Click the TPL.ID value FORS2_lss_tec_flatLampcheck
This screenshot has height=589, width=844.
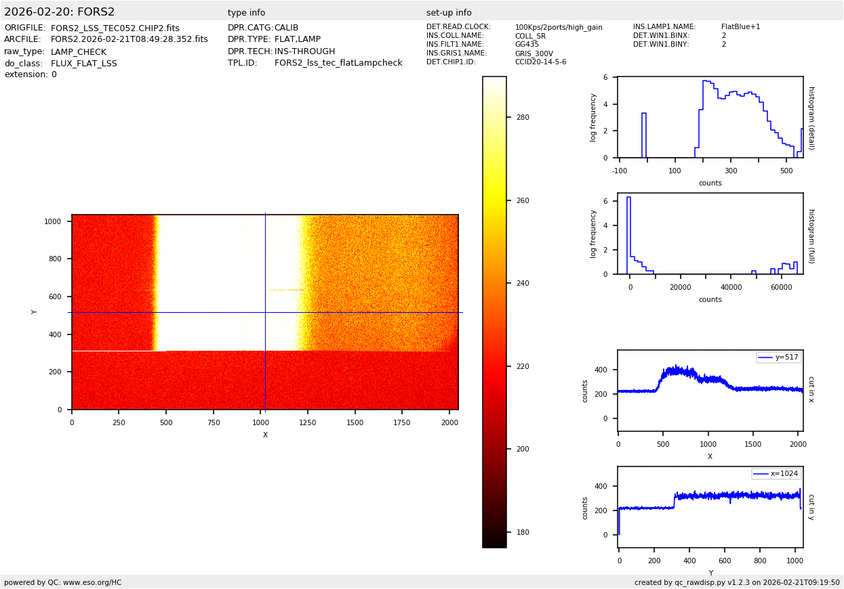coord(338,63)
